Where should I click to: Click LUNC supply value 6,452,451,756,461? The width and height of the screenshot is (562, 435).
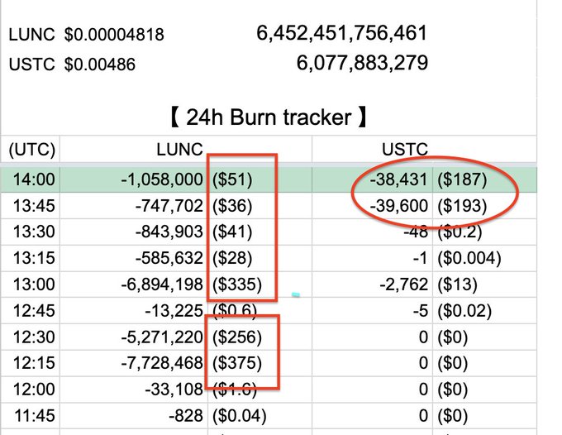point(342,33)
